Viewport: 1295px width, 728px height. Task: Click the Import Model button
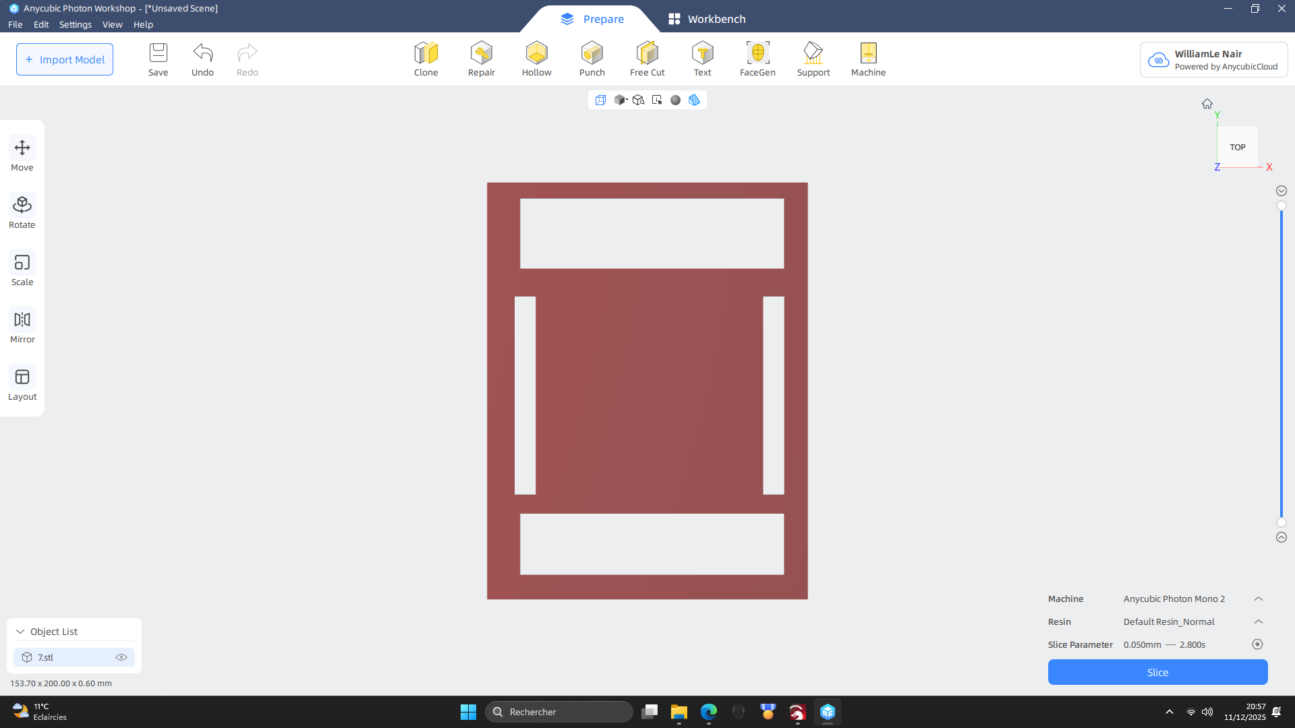point(65,59)
